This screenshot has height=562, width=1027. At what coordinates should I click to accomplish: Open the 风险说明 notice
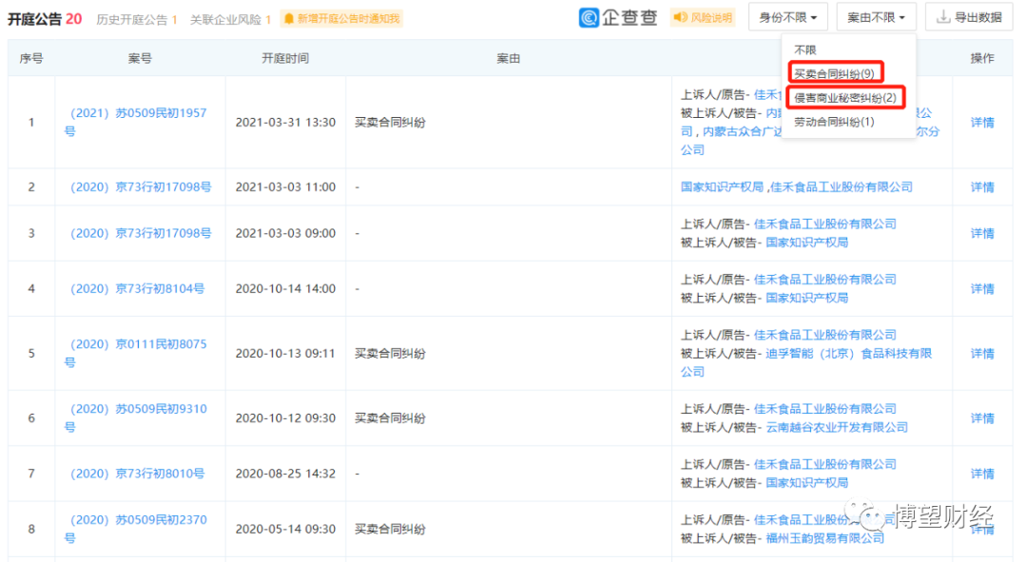[x=703, y=18]
